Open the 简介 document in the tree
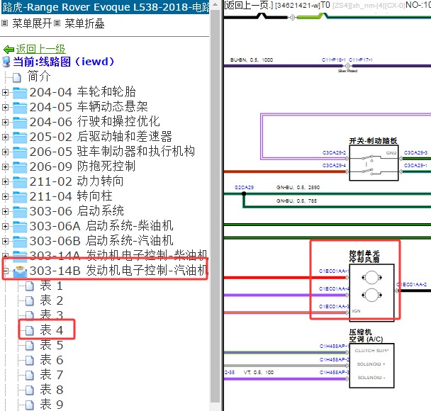The image size is (431, 411). click(39, 77)
